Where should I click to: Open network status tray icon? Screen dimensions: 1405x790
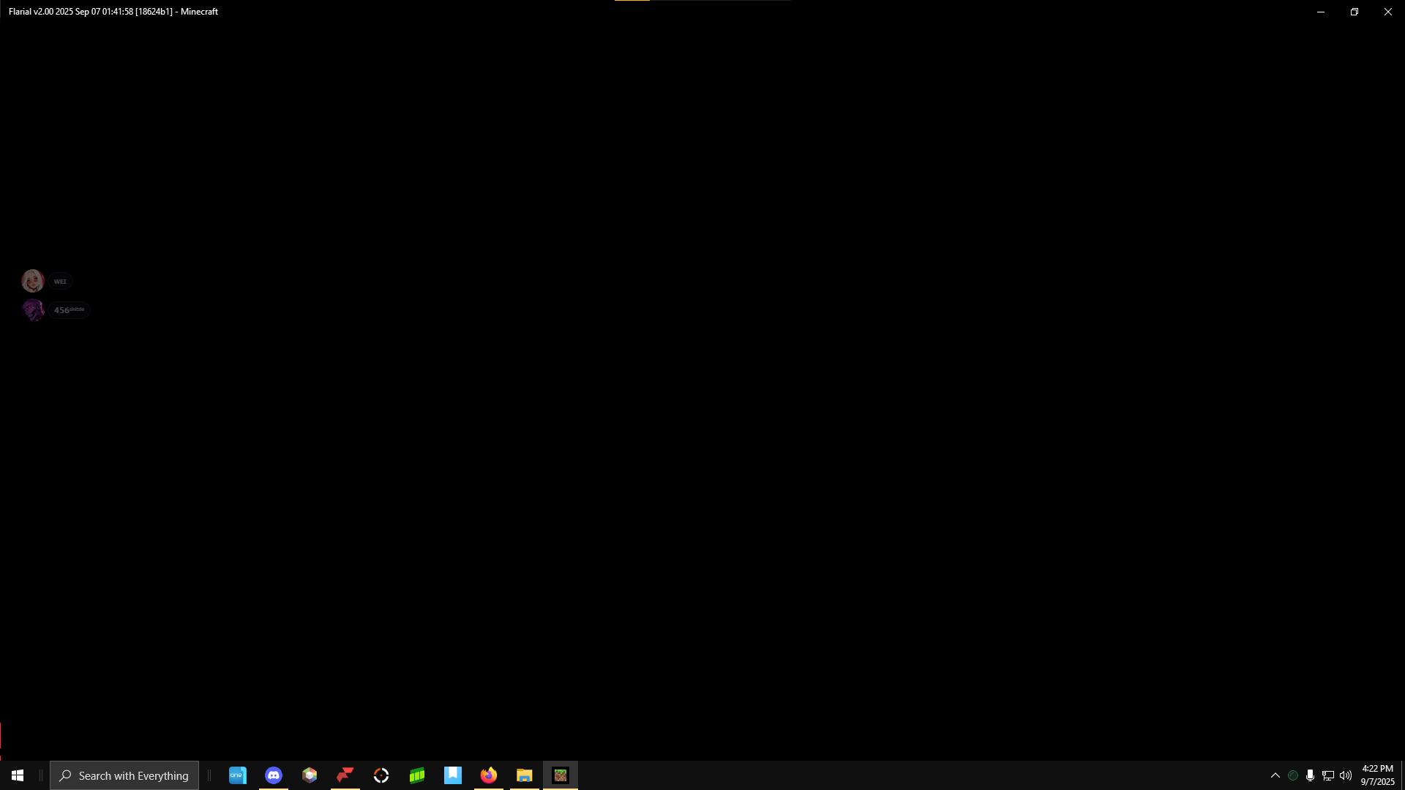click(x=1327, y=775)
